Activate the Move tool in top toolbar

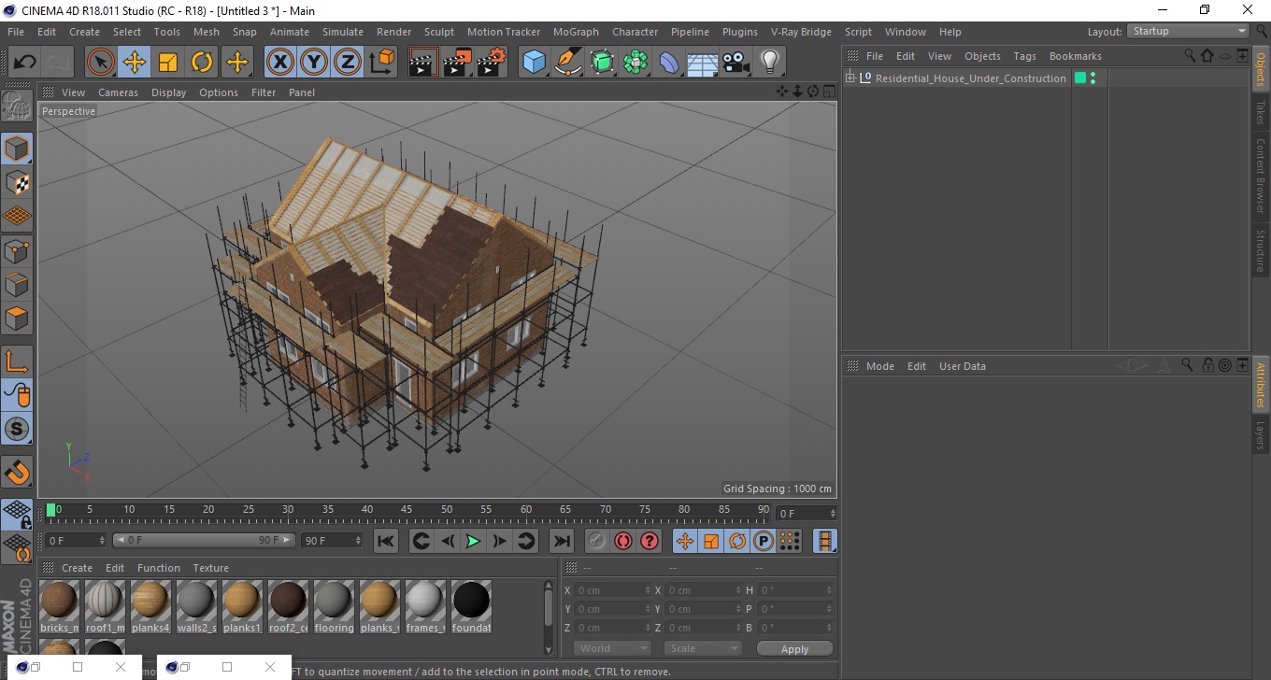[135, 63]
